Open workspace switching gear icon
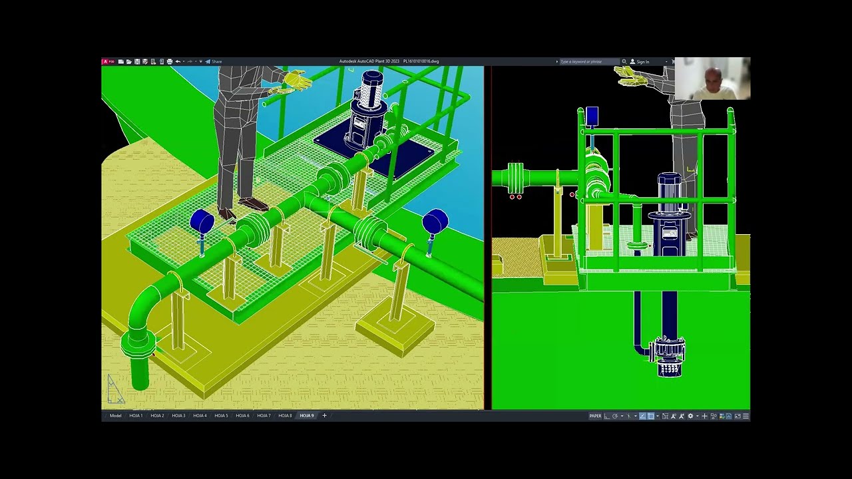Image resolution: width=852 pixels, height=479 pixels. point(690,416)
